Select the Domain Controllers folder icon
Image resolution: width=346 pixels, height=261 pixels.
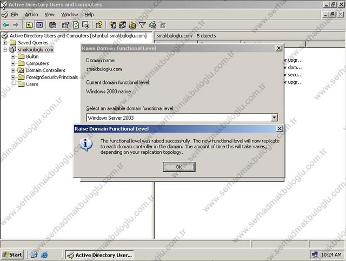coord(21,70)
